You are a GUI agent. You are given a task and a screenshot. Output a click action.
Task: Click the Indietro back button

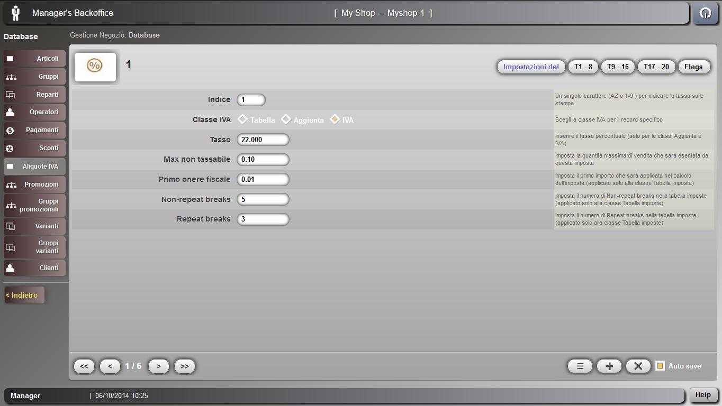[24, 295]
